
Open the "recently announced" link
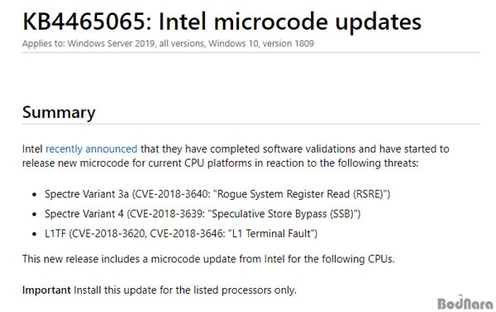tap(92, 149)
